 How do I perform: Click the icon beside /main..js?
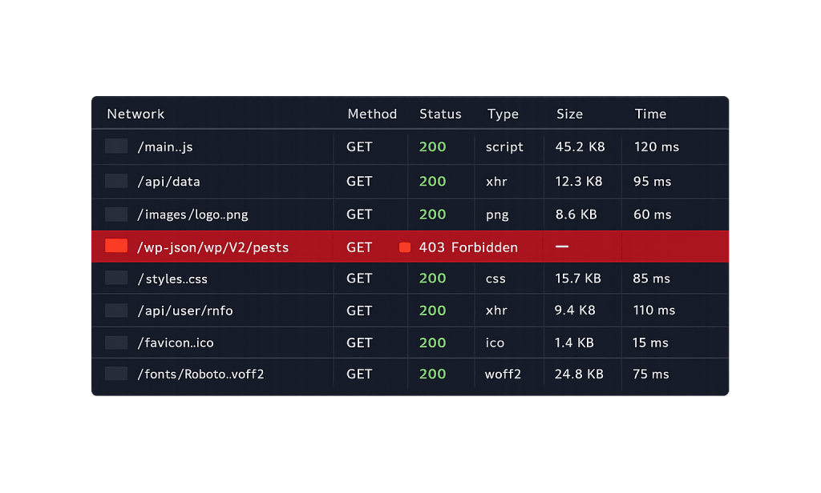click(116, 146)
